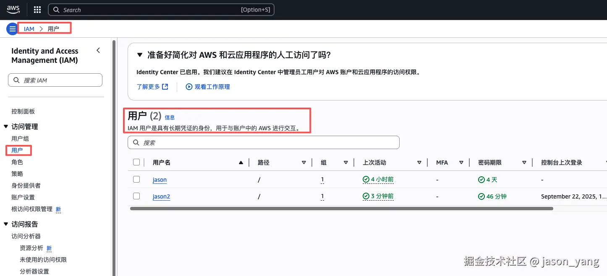Click the magnifier icon in top search bar
607x276 pixels.
(57, 10)
